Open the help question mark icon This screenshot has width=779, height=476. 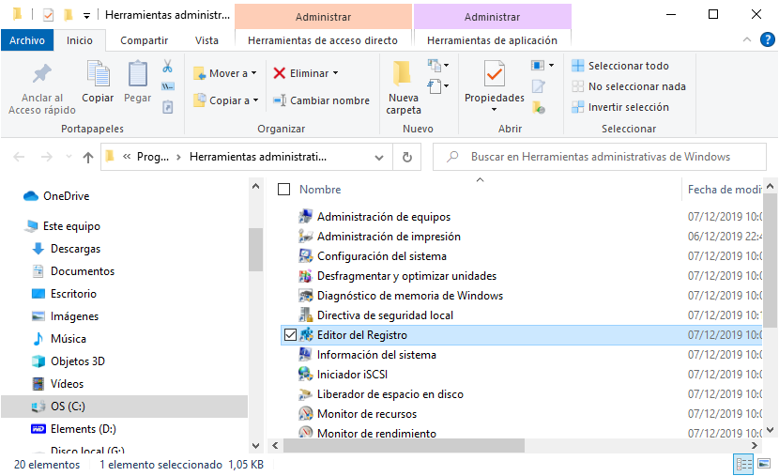point(767,39)
